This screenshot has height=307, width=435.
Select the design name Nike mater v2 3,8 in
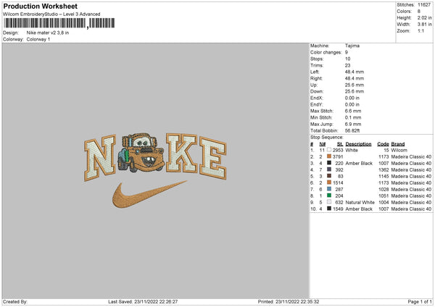48,33
